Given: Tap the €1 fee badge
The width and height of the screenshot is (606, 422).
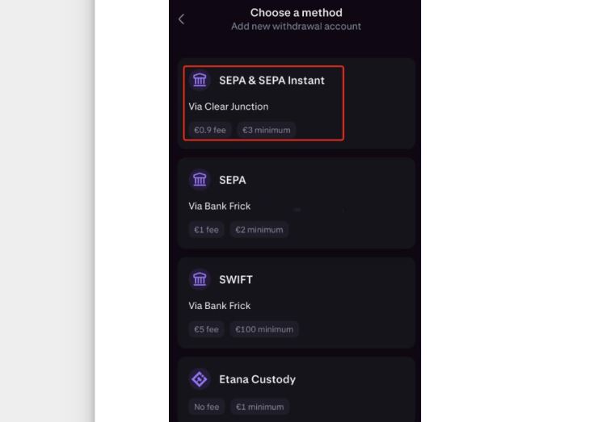Looking at the screenshot, I should click(x=206, y=230).
